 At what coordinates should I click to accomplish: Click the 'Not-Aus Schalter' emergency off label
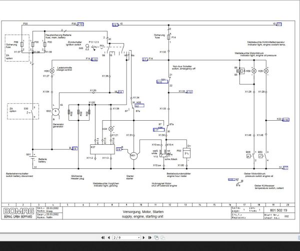(183, 68)
